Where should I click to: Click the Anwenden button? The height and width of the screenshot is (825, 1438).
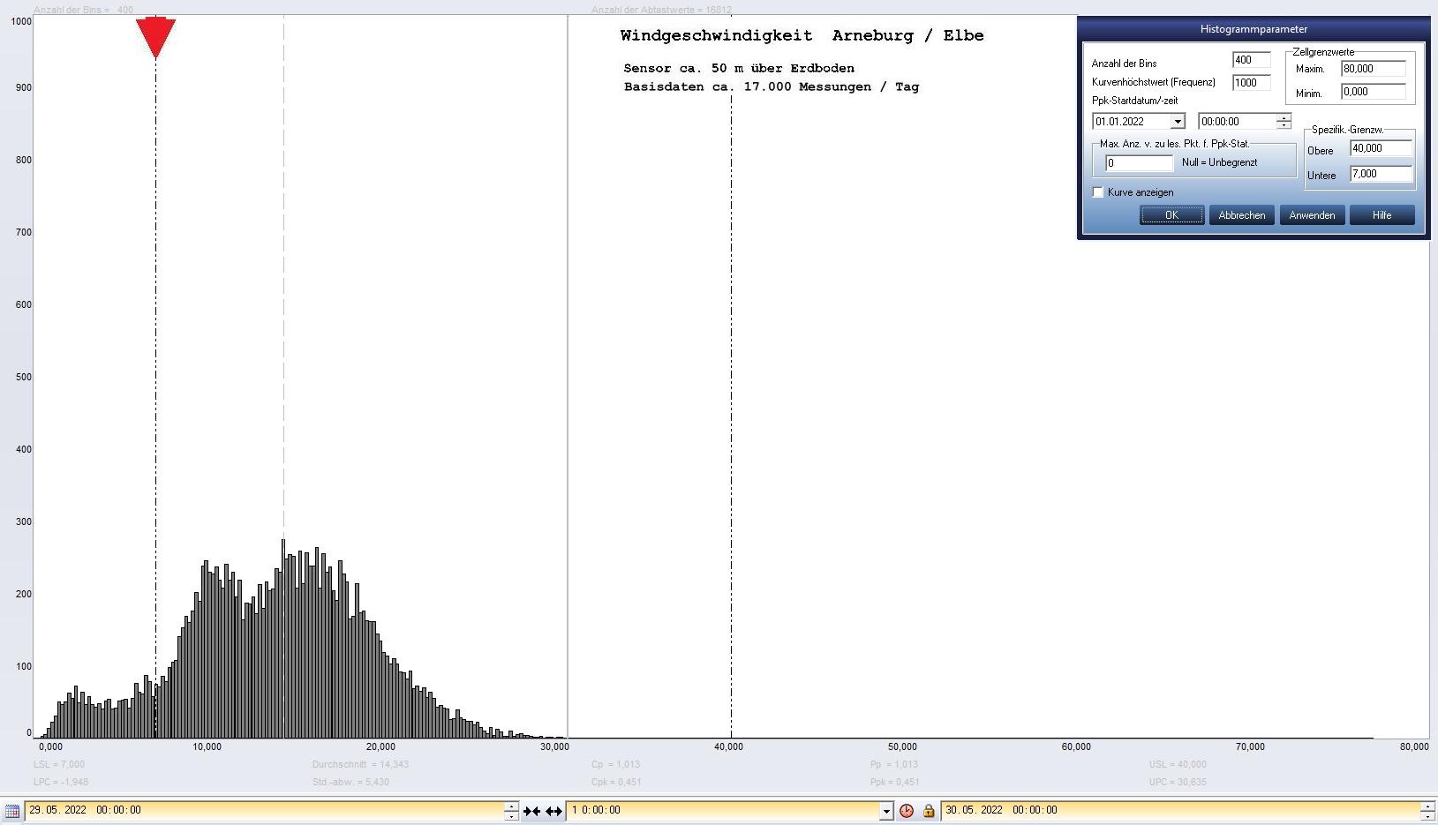(1312, 215)
